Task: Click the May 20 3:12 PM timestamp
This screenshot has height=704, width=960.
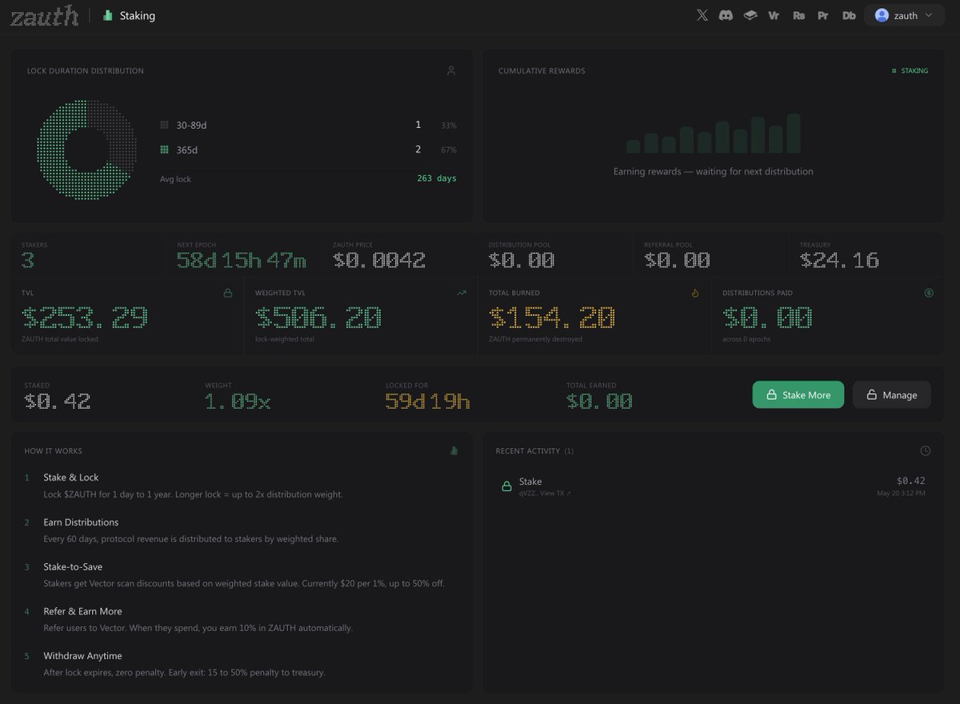Action: [901, 494]
